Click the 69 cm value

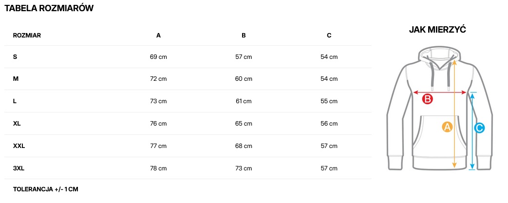pyautogui.click(x=158, y=57)
